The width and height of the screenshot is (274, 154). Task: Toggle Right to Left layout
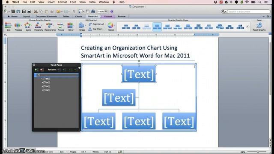[96, 24]
